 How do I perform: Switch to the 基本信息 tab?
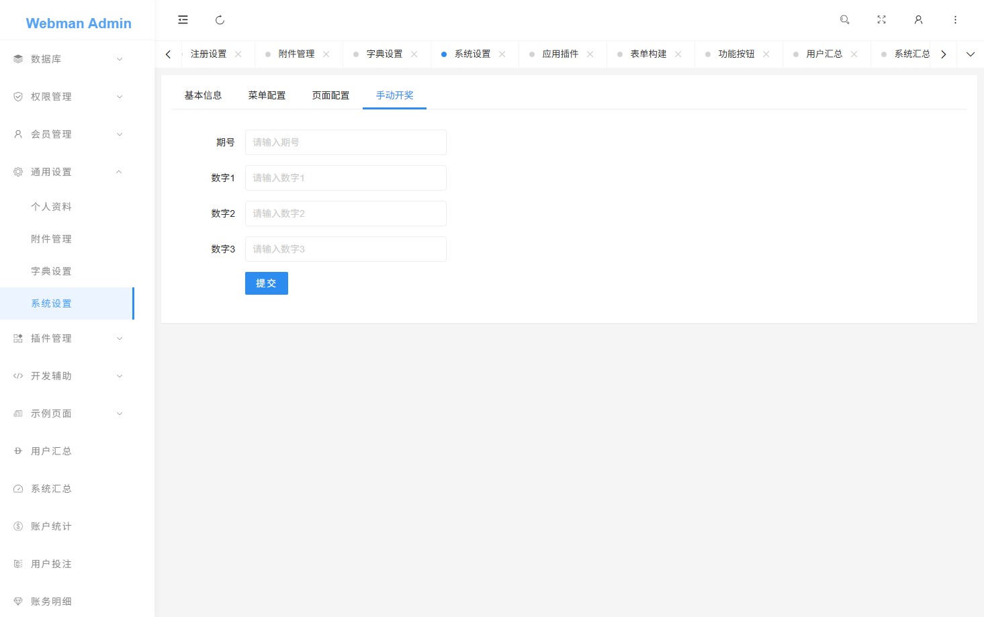coord(203,95)
